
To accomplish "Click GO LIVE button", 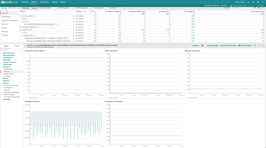I will coord(260,5).
